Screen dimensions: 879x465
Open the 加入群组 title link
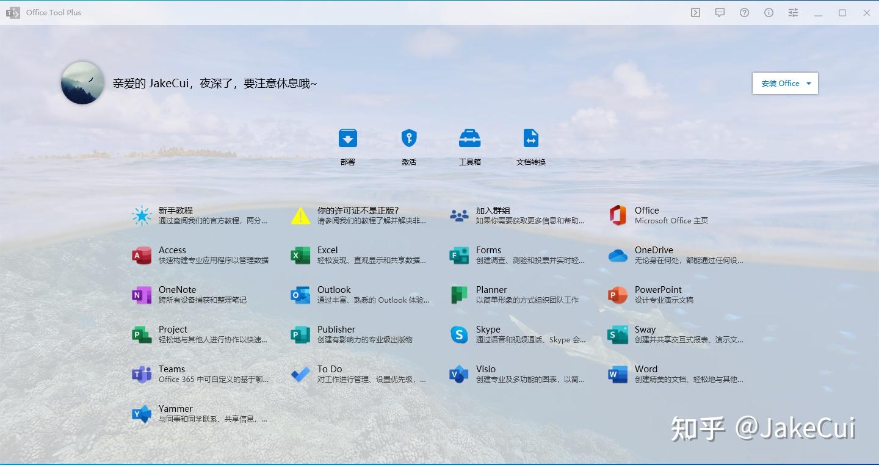(493, 211)
